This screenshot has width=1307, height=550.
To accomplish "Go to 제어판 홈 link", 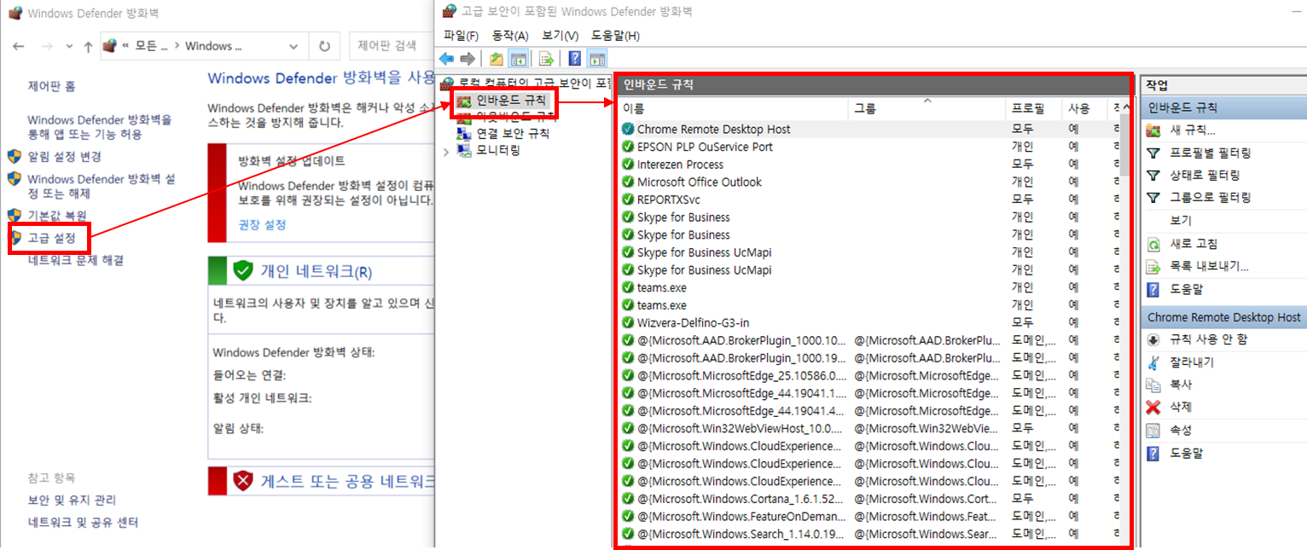I will coord(51,86).
